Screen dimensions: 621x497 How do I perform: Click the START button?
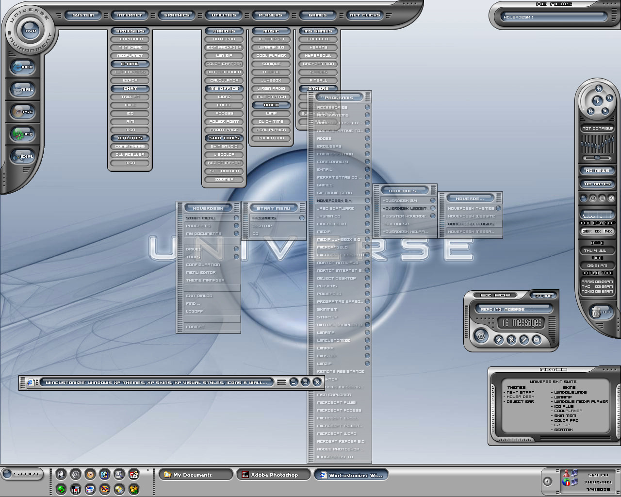[22, 474]
